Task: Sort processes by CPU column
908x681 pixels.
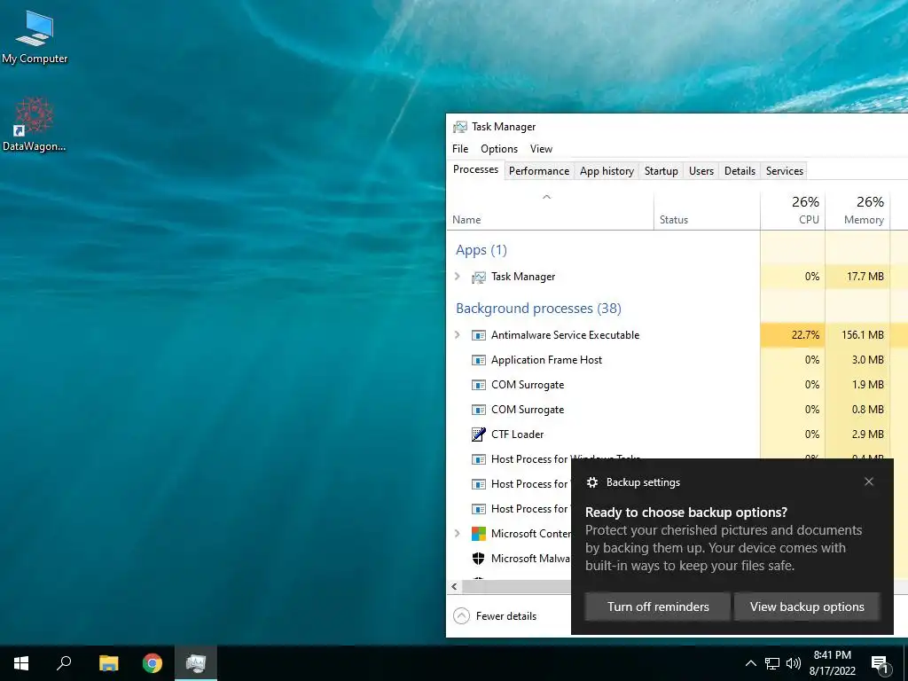Action: coord(793,211)
